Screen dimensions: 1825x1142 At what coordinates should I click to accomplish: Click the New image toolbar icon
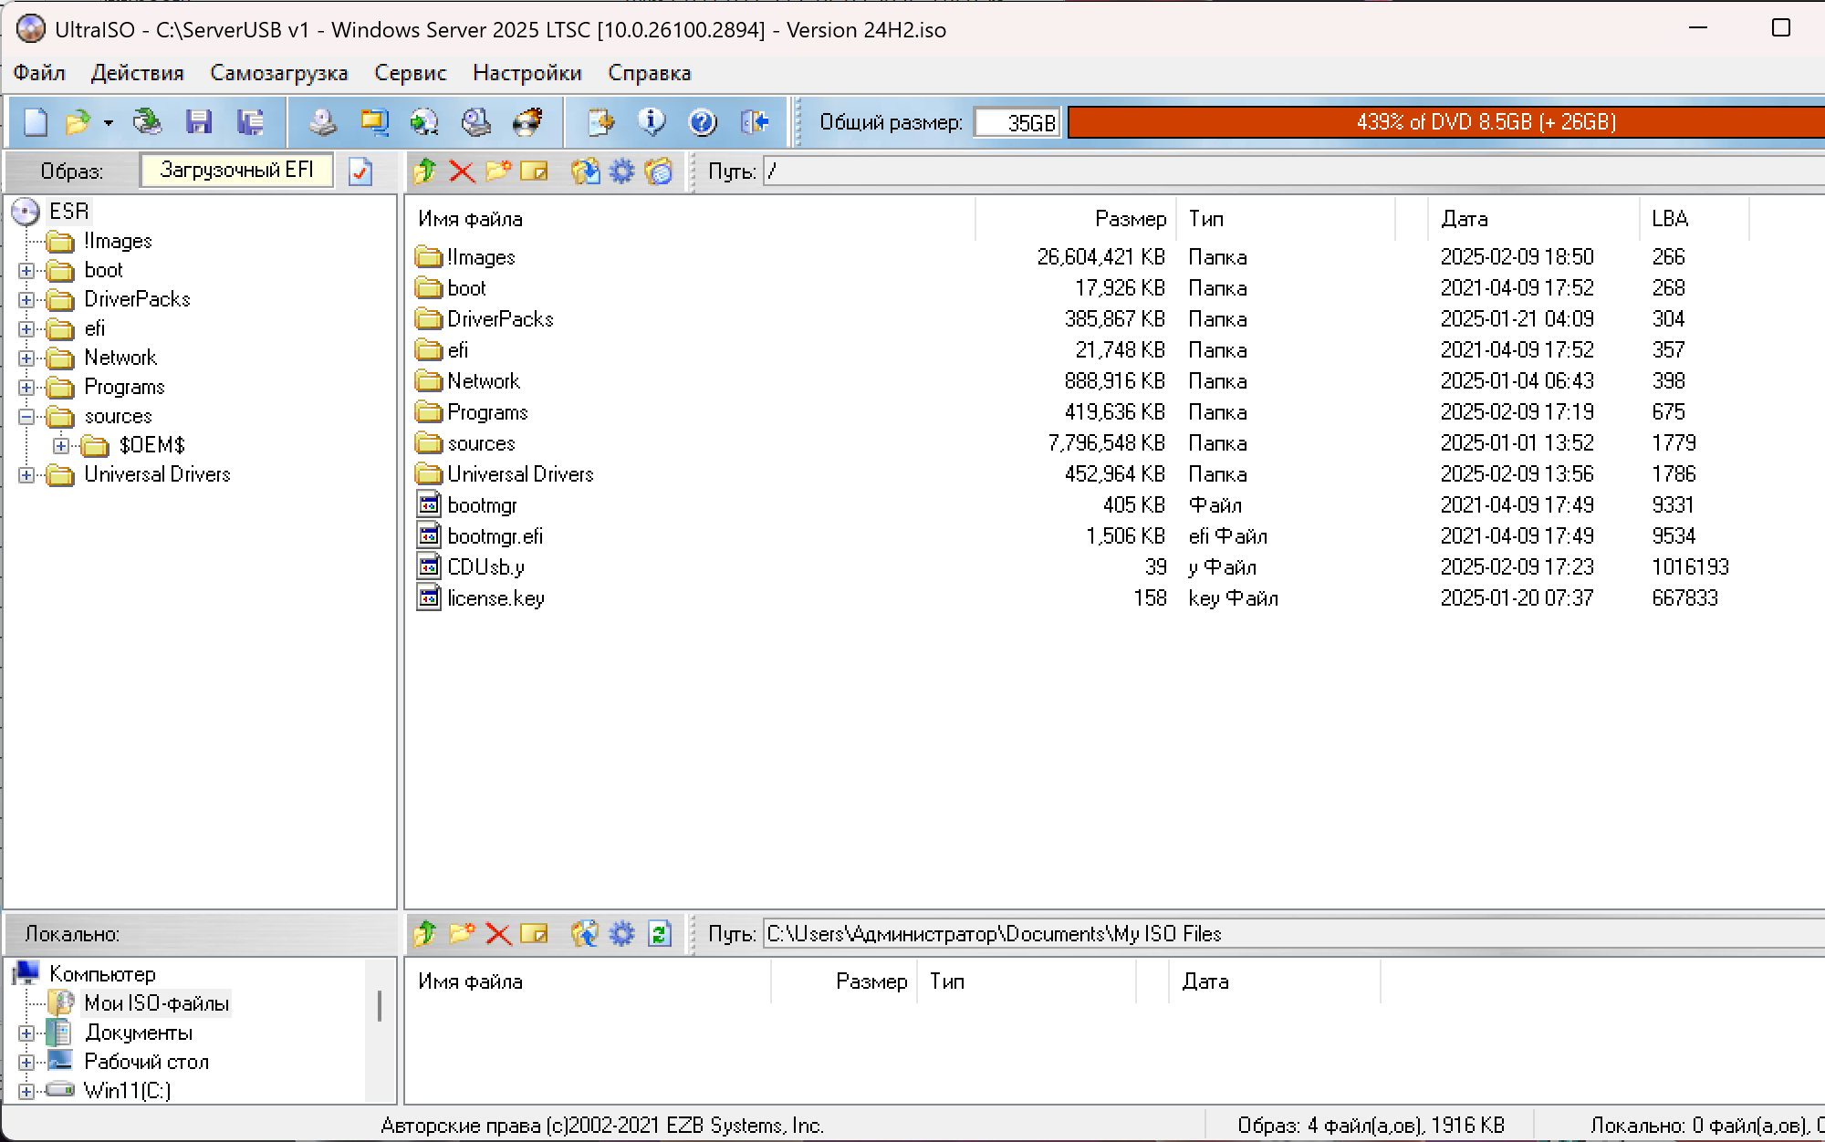(35, 122)
